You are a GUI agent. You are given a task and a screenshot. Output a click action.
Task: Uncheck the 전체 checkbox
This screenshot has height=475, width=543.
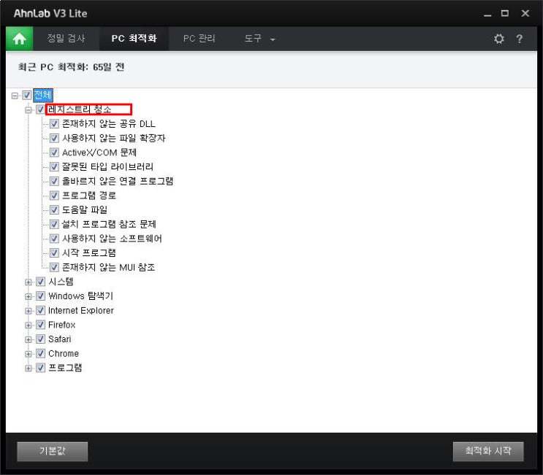[x=26, y=95]
